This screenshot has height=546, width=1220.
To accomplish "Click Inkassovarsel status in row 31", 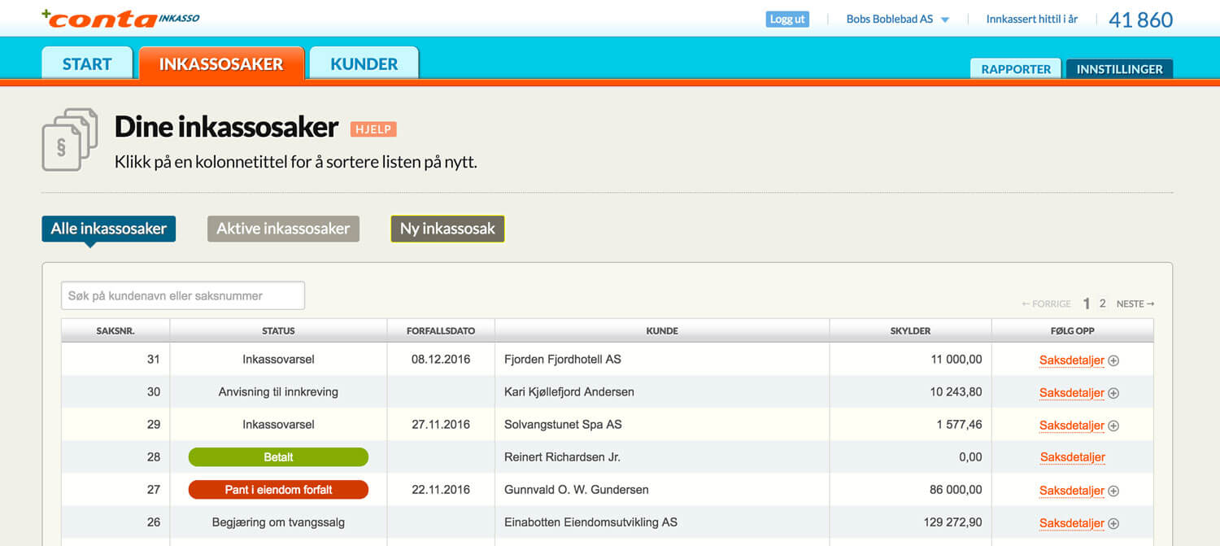I will (x=278, y=359).
